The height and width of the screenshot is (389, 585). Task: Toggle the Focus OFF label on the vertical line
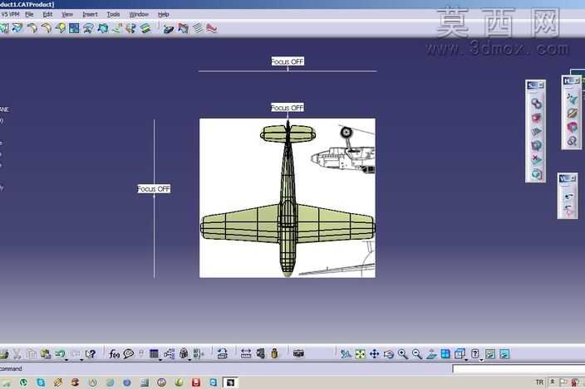[x=154, y=189]
